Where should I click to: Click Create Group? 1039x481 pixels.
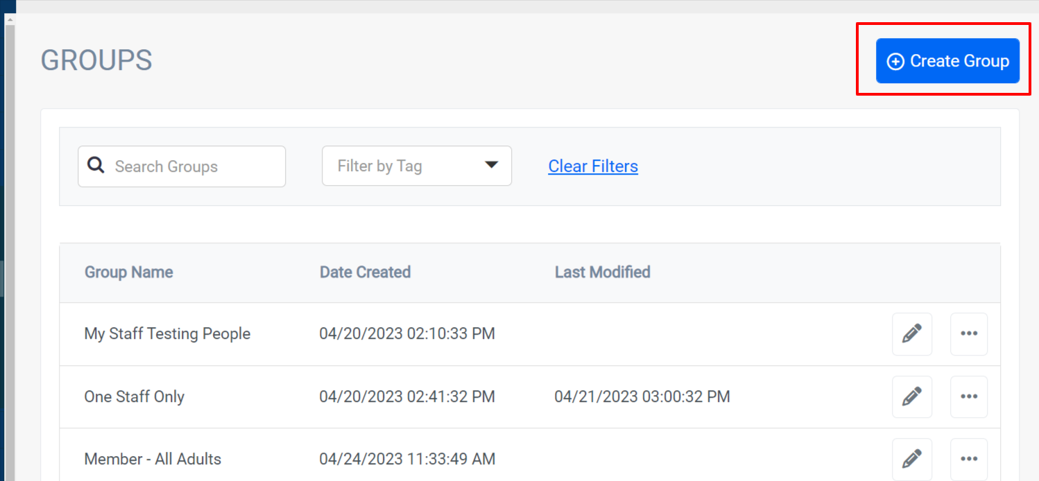click(x=947, y=61)
